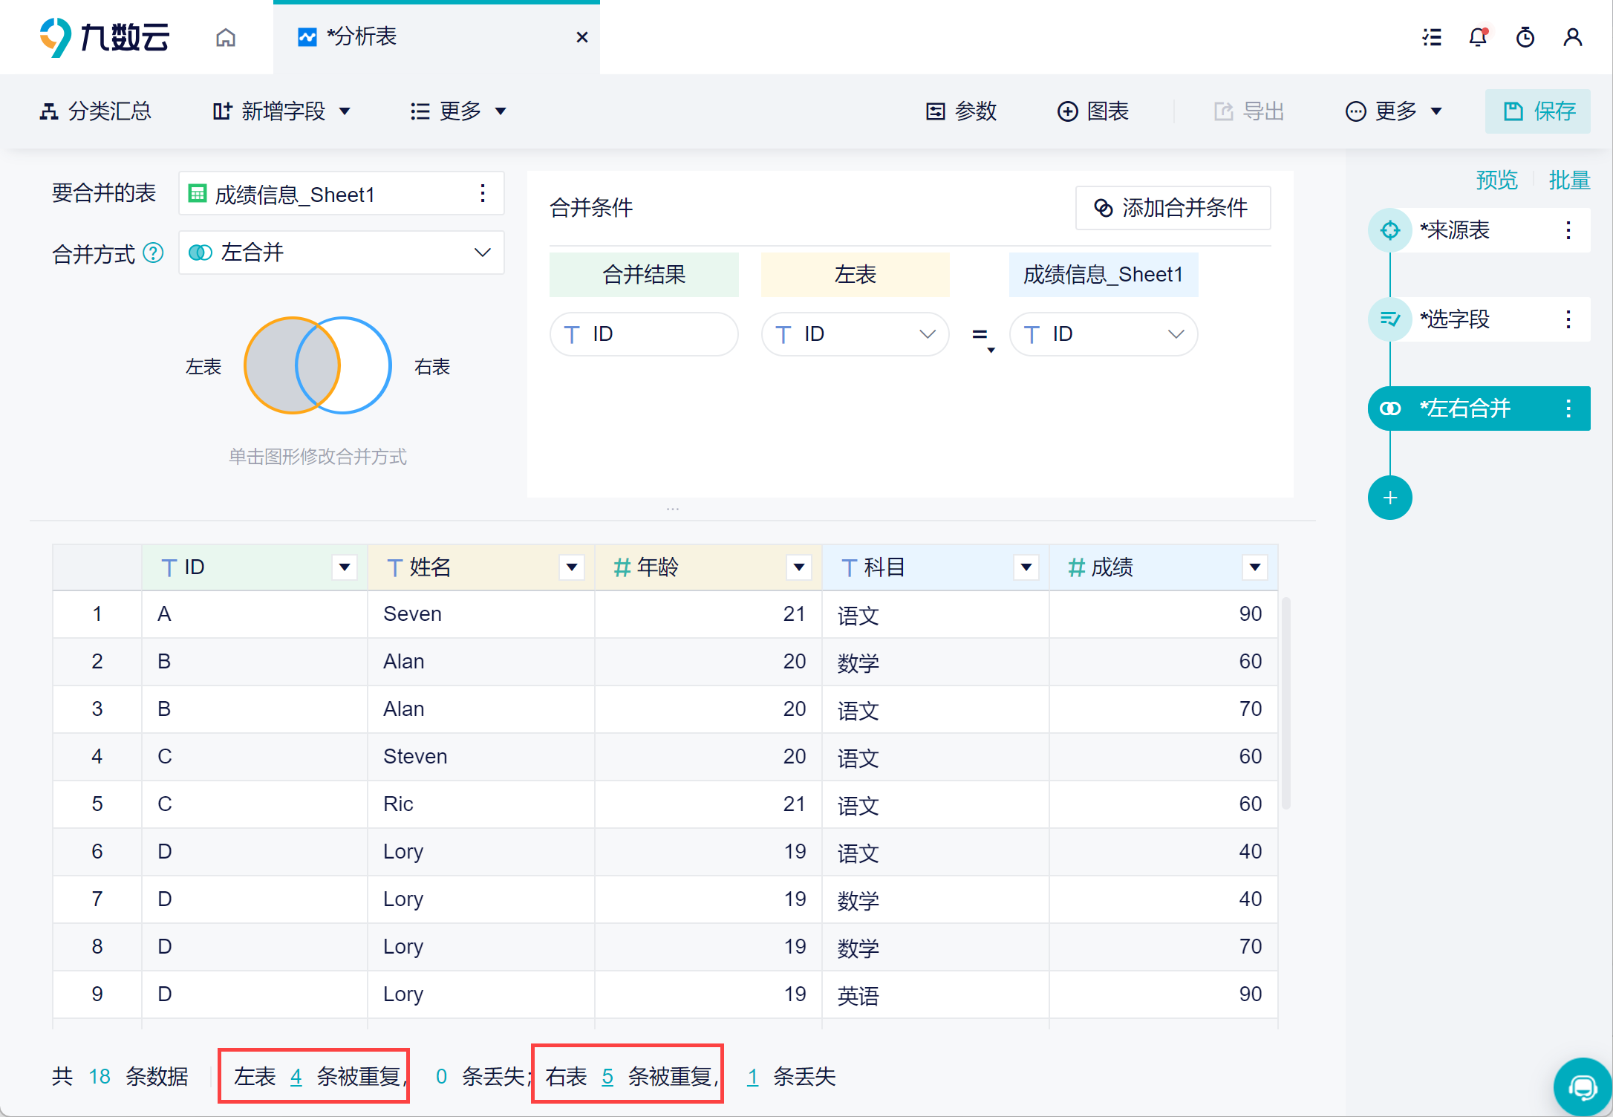Image resolution: width=1613 pixels, height=1117 pixels.
Task: Select the 选字段 step
Action: pyautogui.click(x=1478, y=319)
